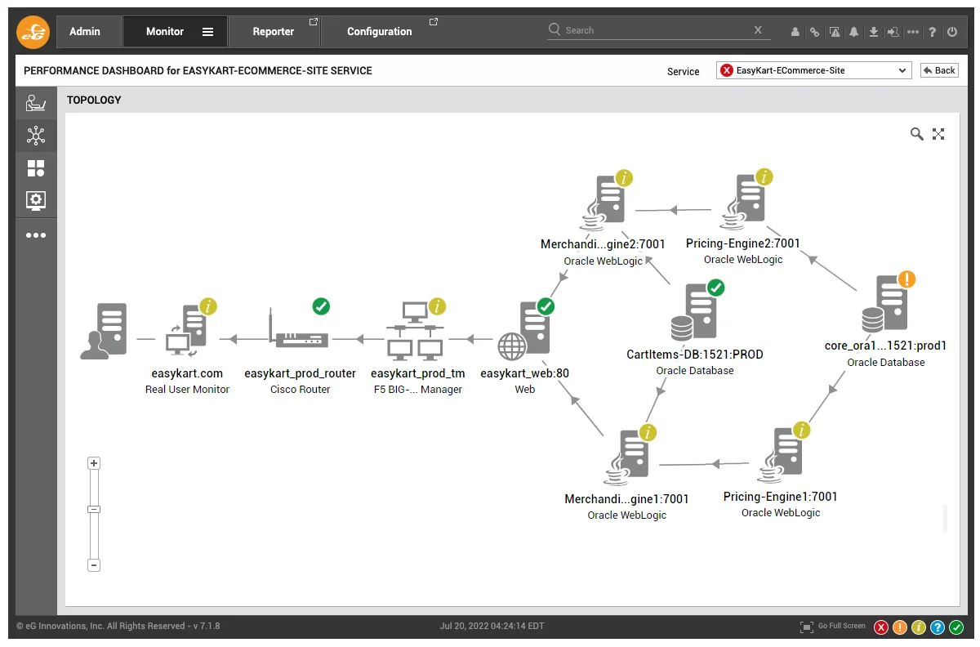980x647 pixels.
Task: Click the power logout icon
Action: 952,32
